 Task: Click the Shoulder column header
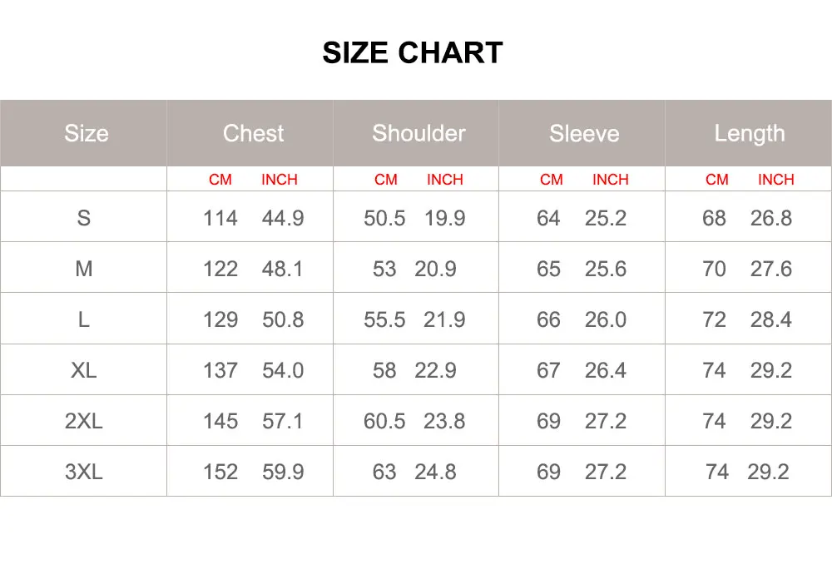418,133
